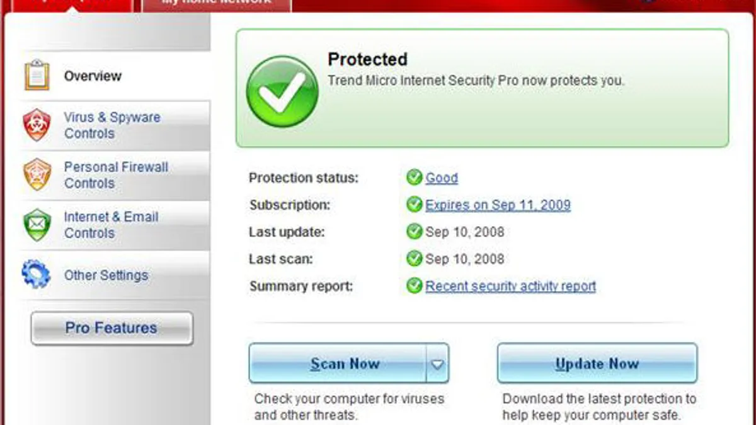The width and height of the screenshot is (756, 425).
Task: Click the Other Settings gear icon
Action: (x=37, y=275)
